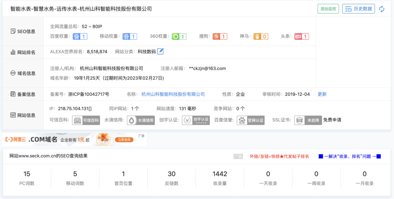
Task: Click the 百度权重 badge showing 1
Action: tap(80, 36)
